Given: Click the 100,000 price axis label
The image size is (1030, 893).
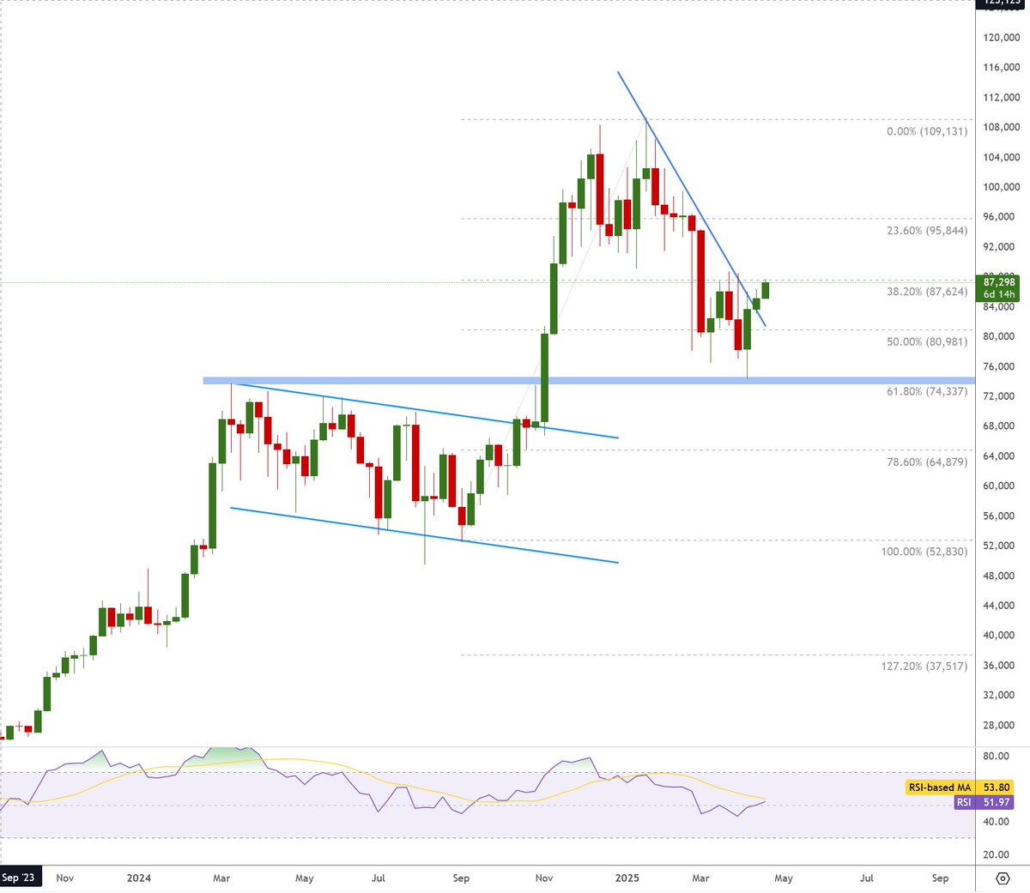Looking at the screenshot, I should point(1001,187).
